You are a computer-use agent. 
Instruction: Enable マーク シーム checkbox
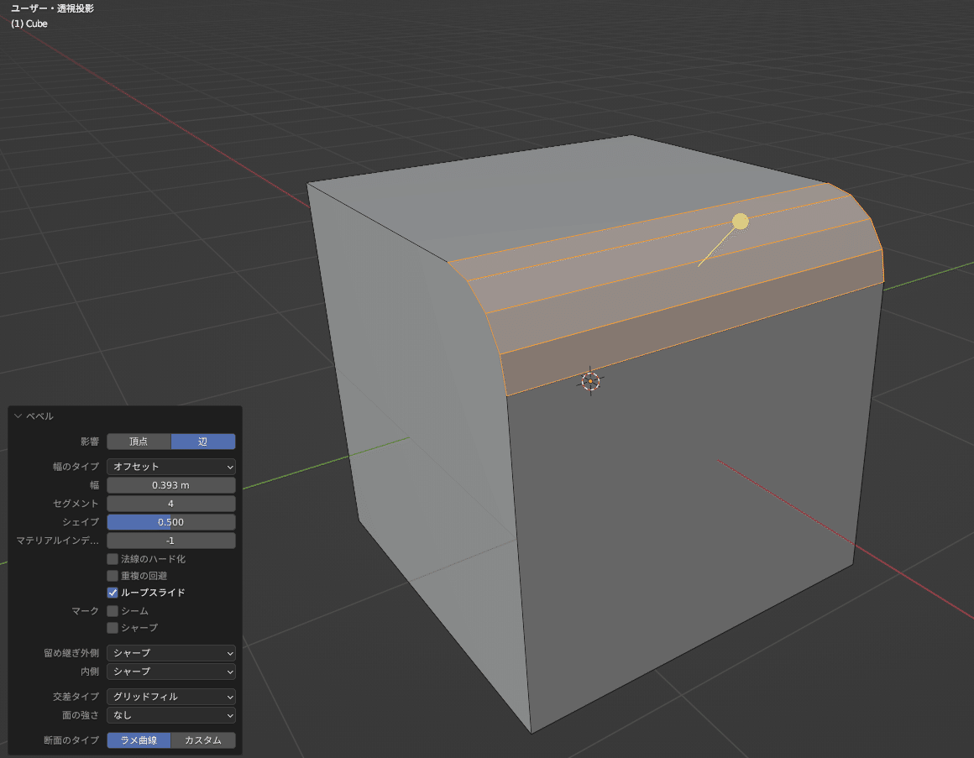pyautogui.click(x=113, y=611)
